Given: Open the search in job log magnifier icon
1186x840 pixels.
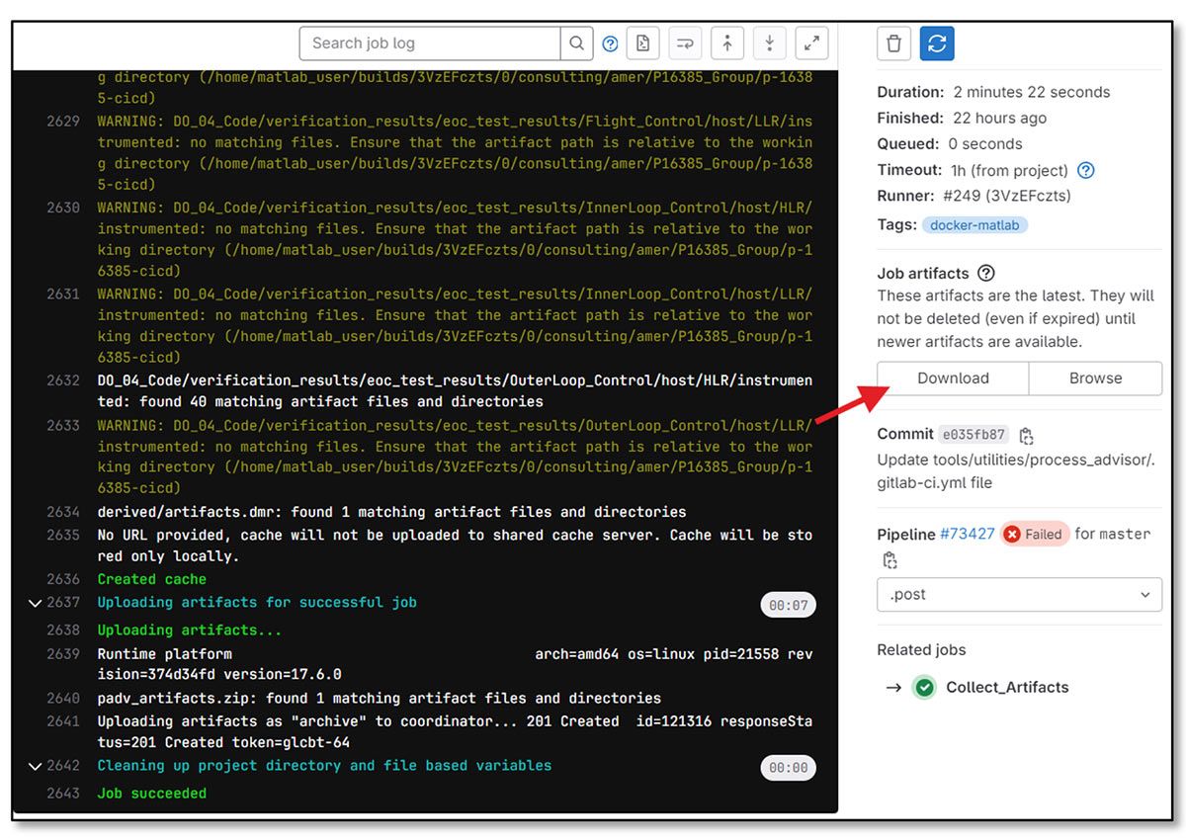Looking at the screenshot, I should 576,43.
